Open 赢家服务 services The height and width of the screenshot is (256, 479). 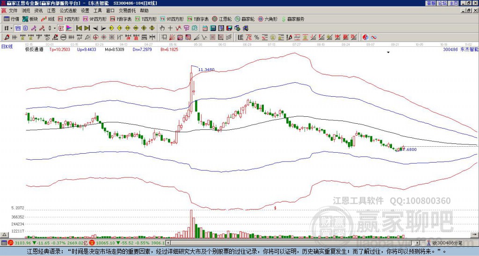[293, 19]
